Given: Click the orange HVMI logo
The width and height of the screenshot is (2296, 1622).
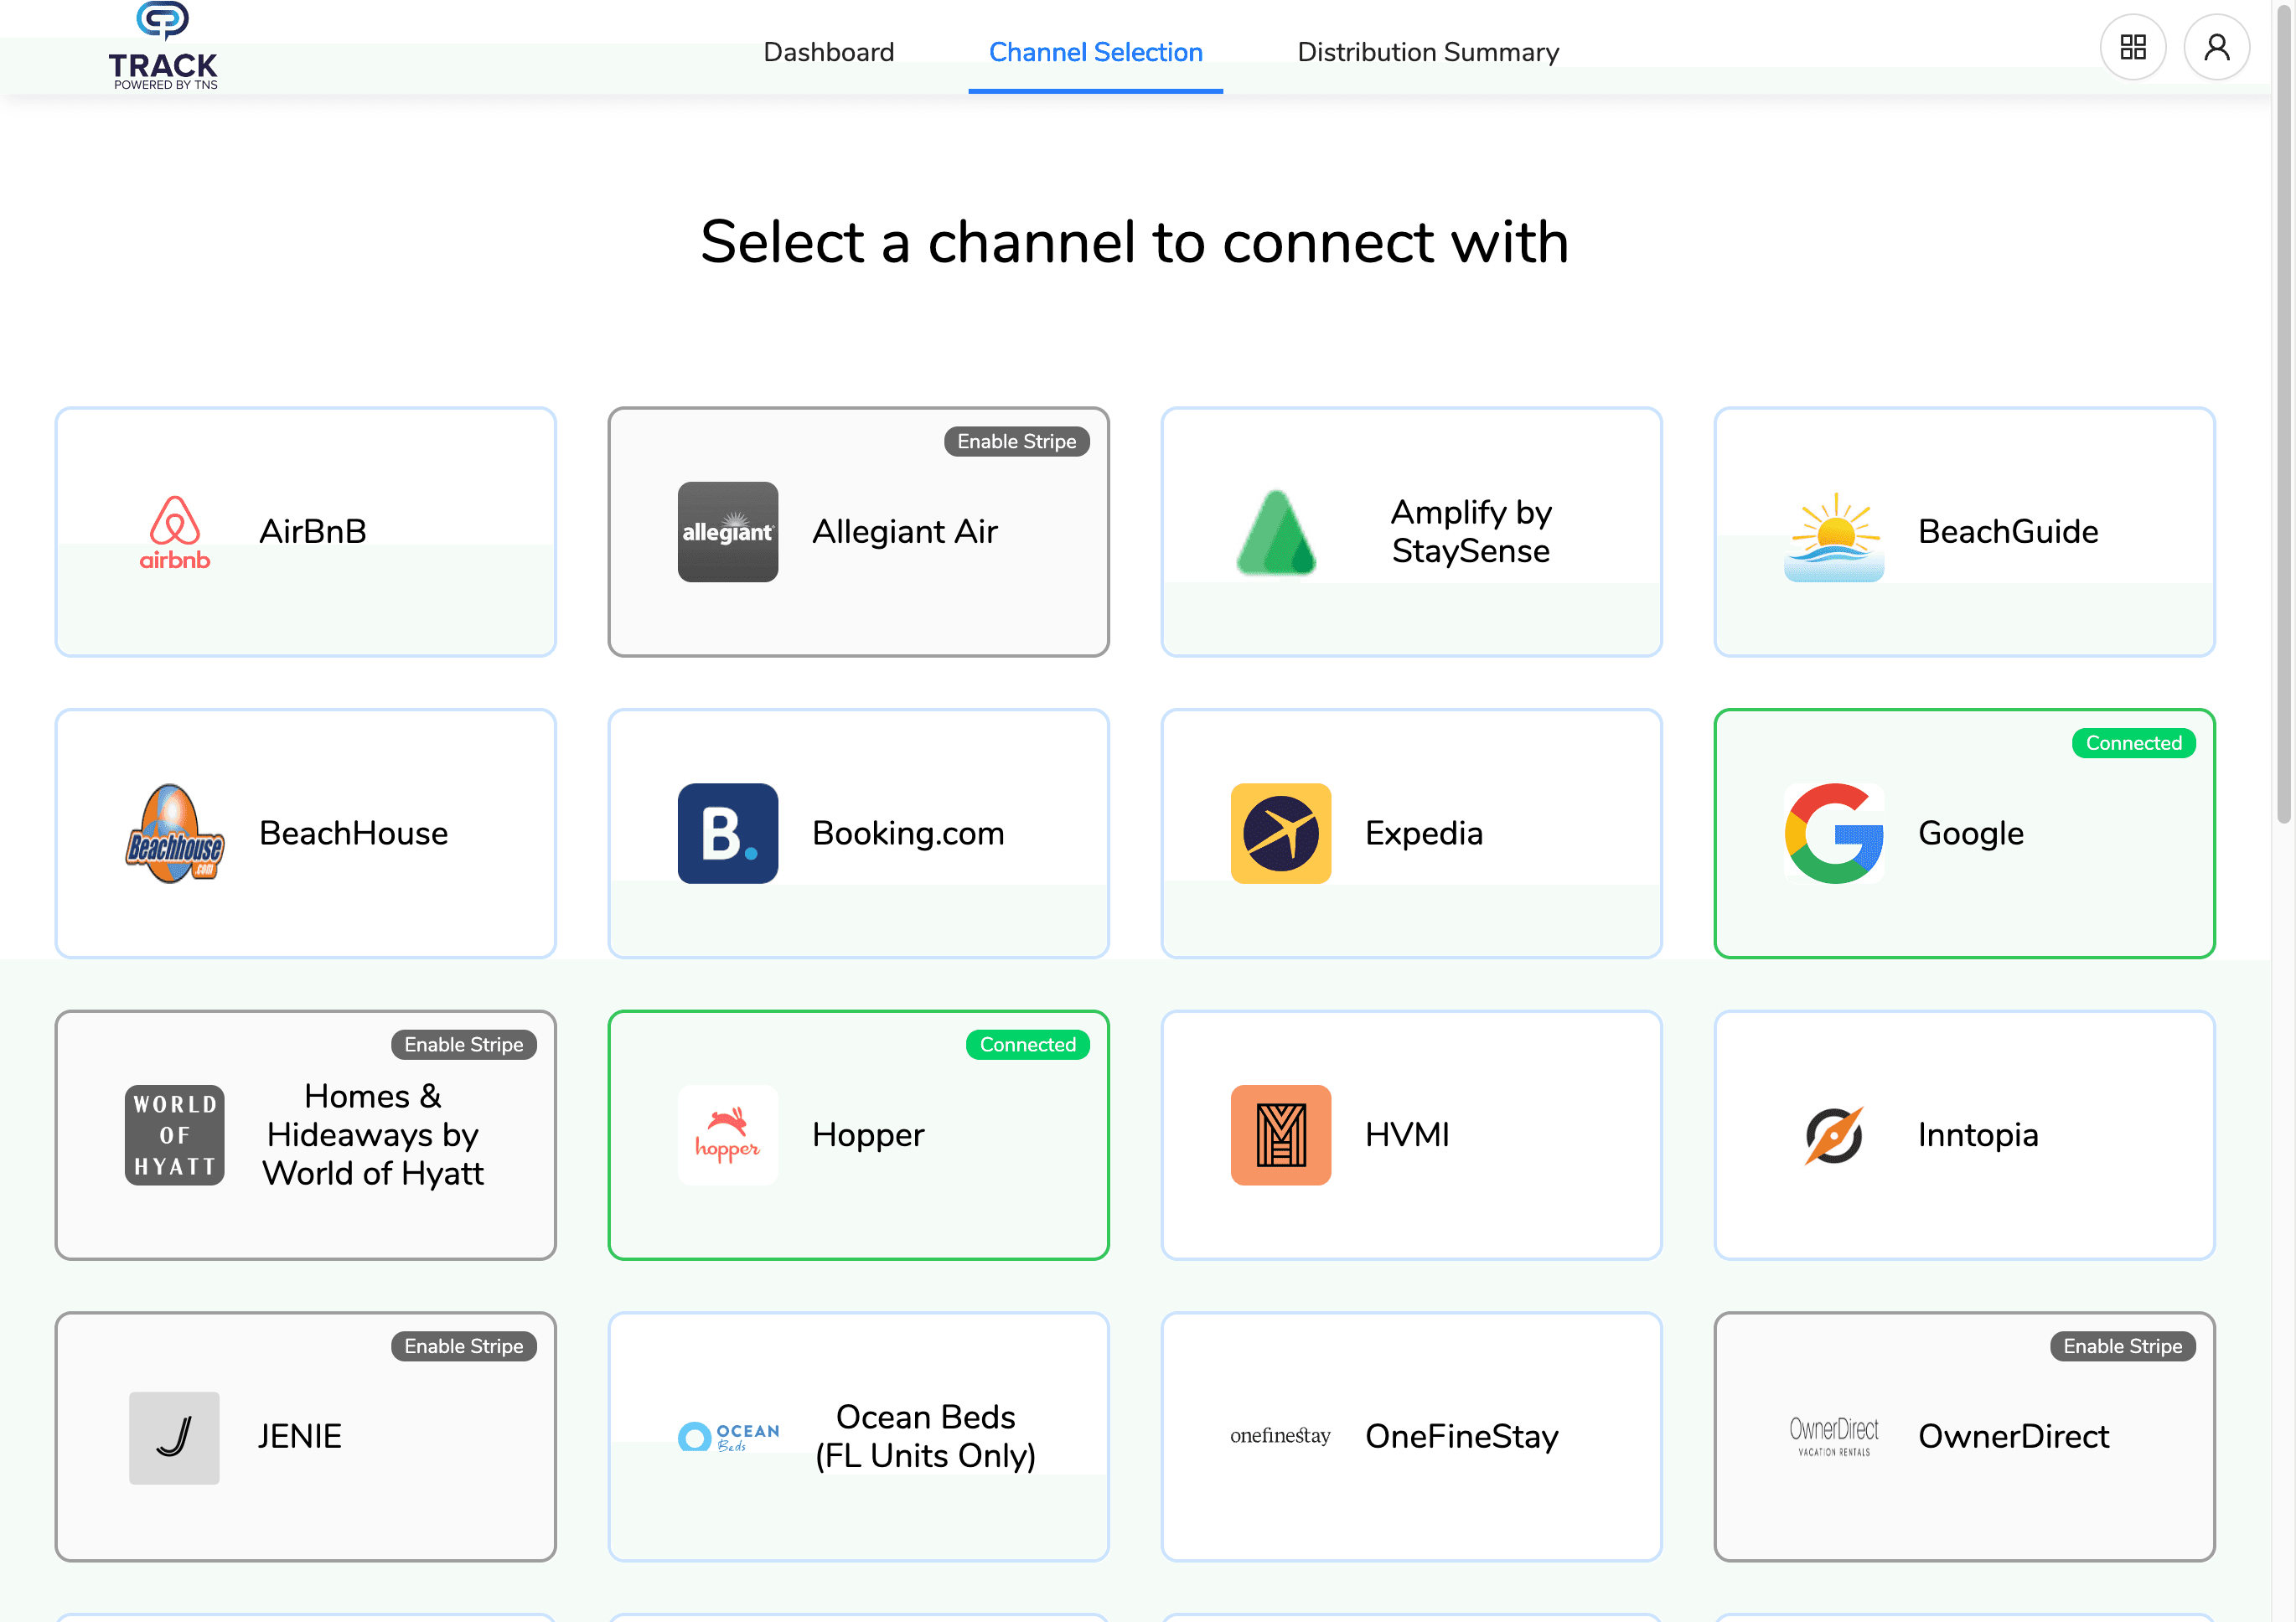Looking at the screenshot, I should click(x=1281, y=1135).
